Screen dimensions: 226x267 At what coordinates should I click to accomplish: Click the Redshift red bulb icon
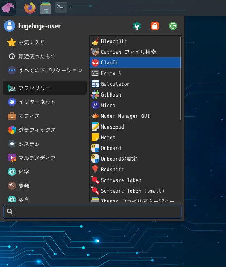point(95,169)
